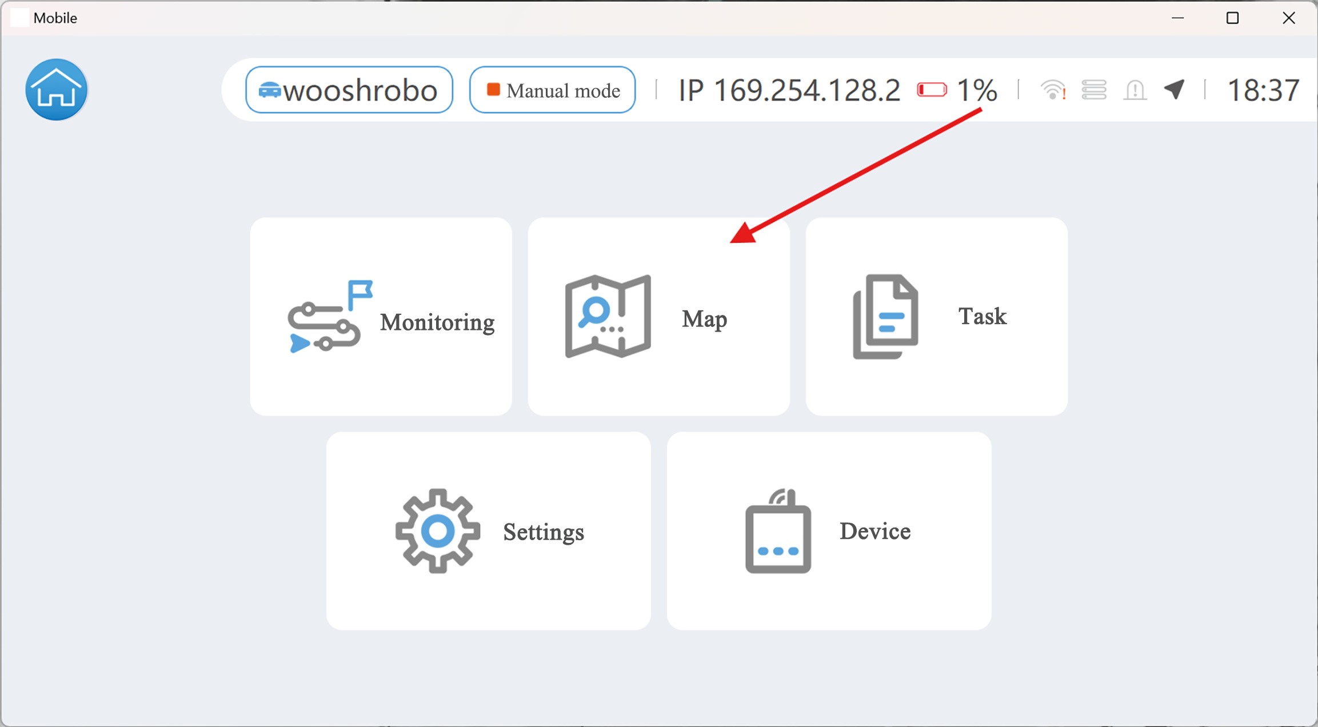Select the Device label
The width and height of the screenshot is (1318, 727).
tap(874, 531)
